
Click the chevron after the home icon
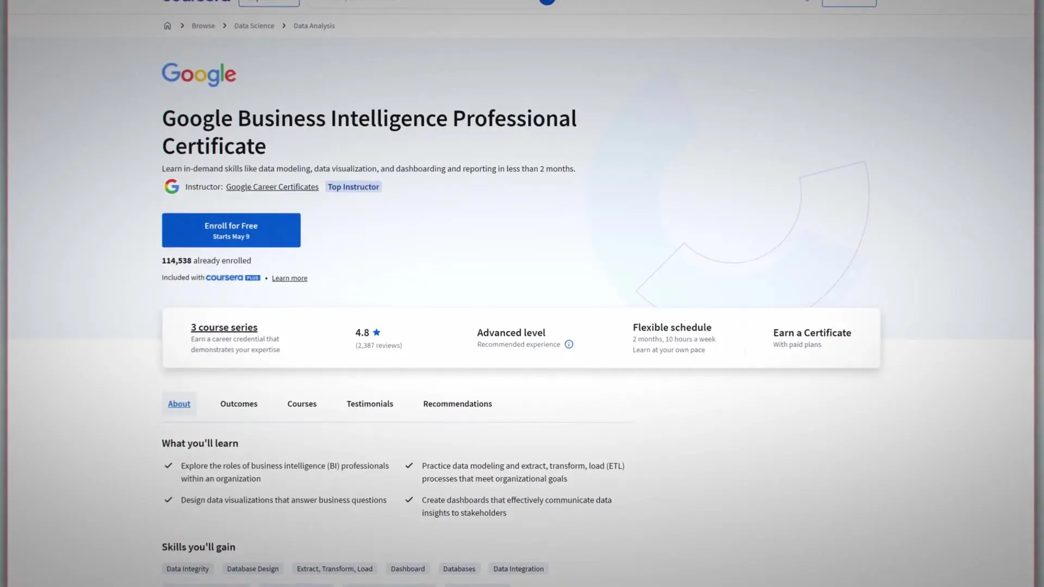point(182,26)
